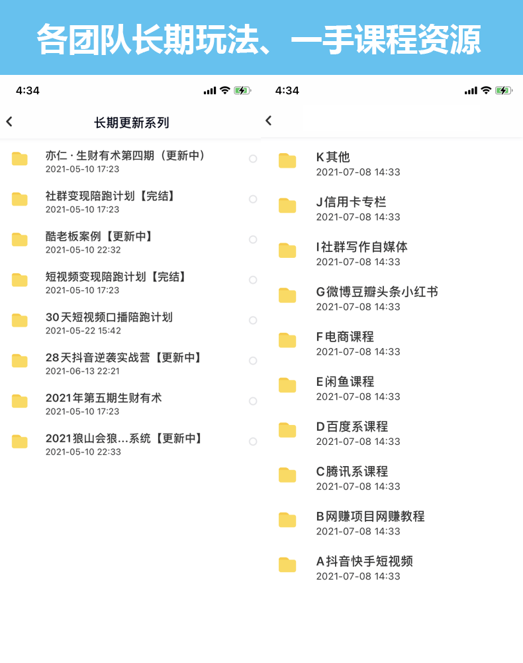Open folder icon of 2021狼山会狼…系统

(19, 442)
